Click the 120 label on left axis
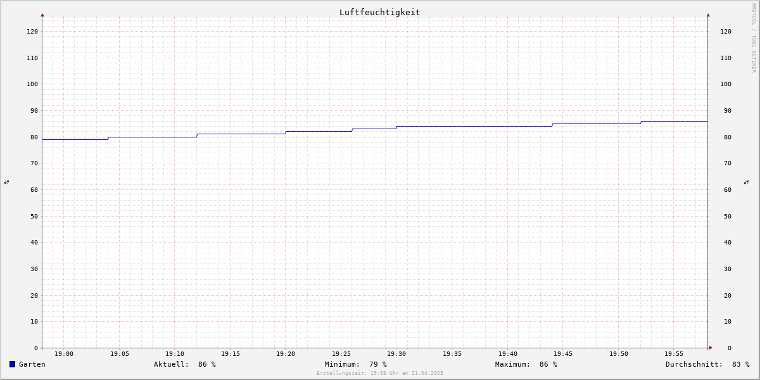The width and height of the screenshot is (760, 380). tap(32, 31)
